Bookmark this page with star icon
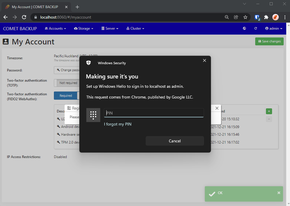290x206 pixels. 245,17
